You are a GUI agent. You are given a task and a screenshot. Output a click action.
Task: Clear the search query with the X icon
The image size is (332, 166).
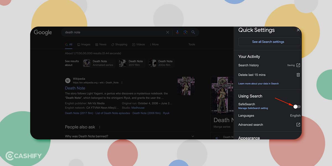(x=167, y=32)
